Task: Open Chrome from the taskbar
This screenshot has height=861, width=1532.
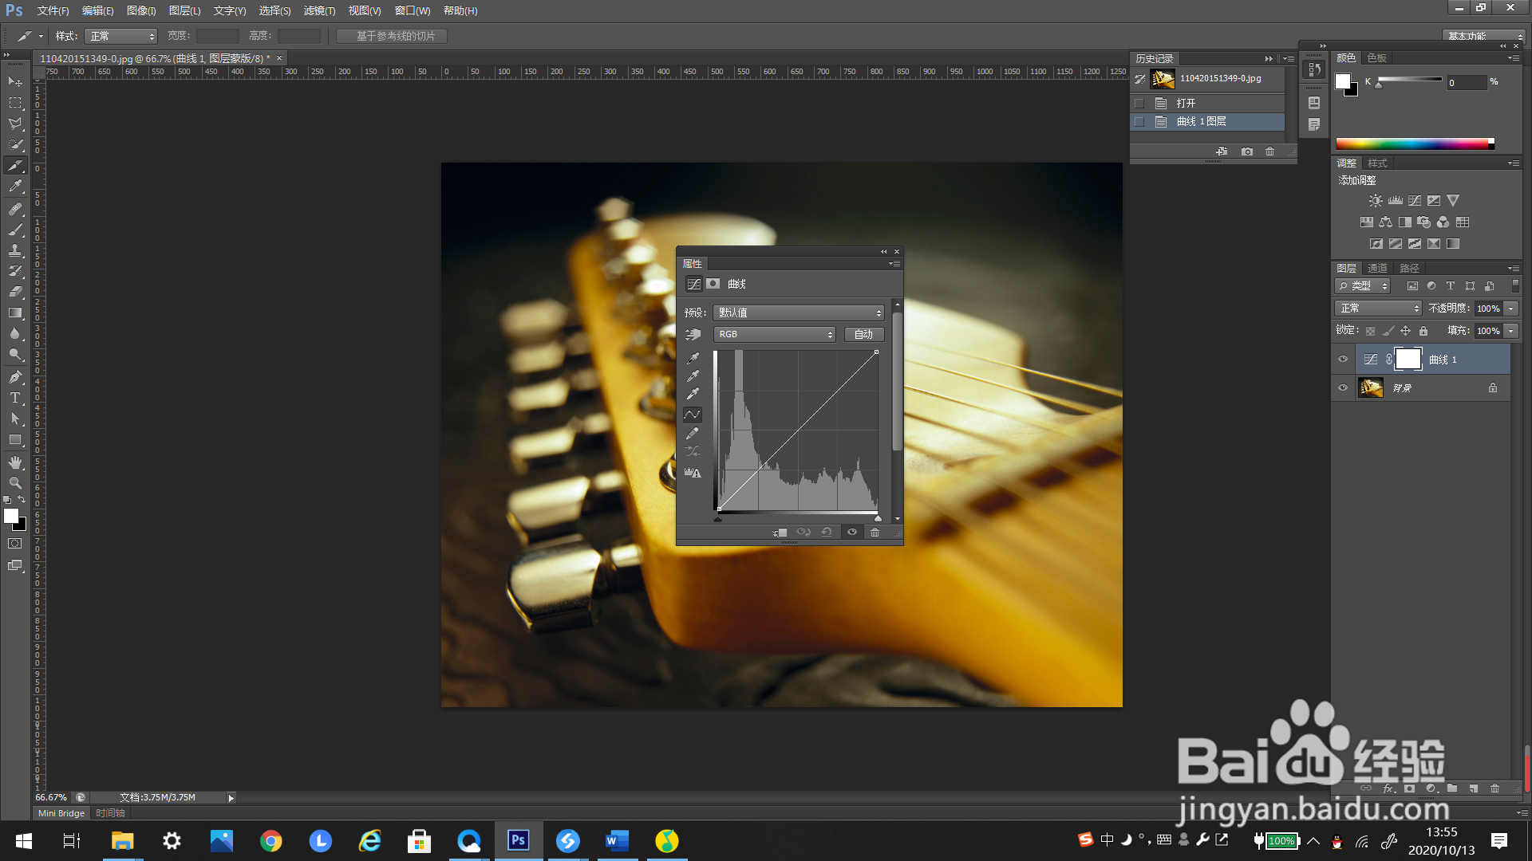Action: tap(271, 841)
